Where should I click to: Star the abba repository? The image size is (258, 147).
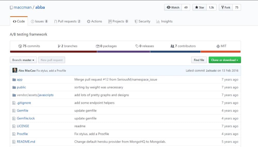[x=199, y=7]
